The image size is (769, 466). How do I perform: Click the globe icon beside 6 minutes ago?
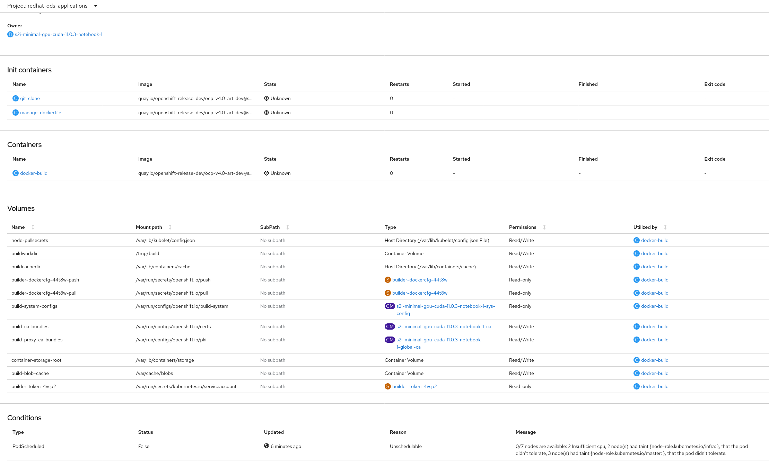coord(266,446)
